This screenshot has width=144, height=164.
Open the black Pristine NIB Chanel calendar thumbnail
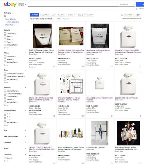pos(129,133)
